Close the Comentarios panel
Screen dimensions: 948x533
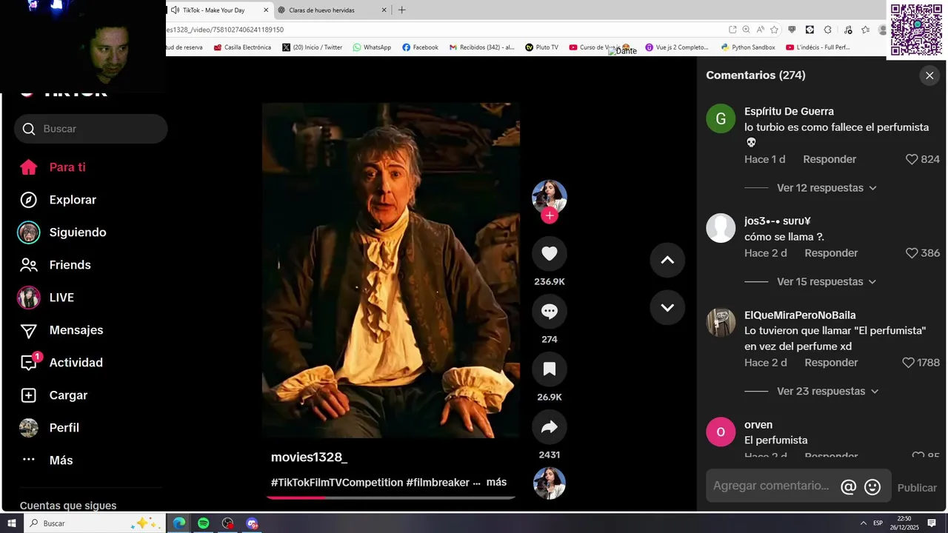pos(929,76)
